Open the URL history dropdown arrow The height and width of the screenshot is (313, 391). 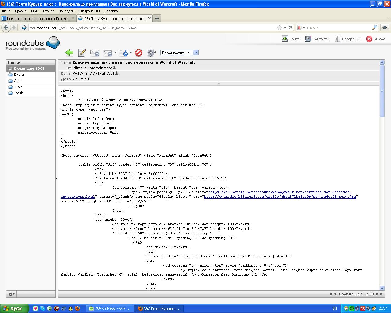(285, 28)
